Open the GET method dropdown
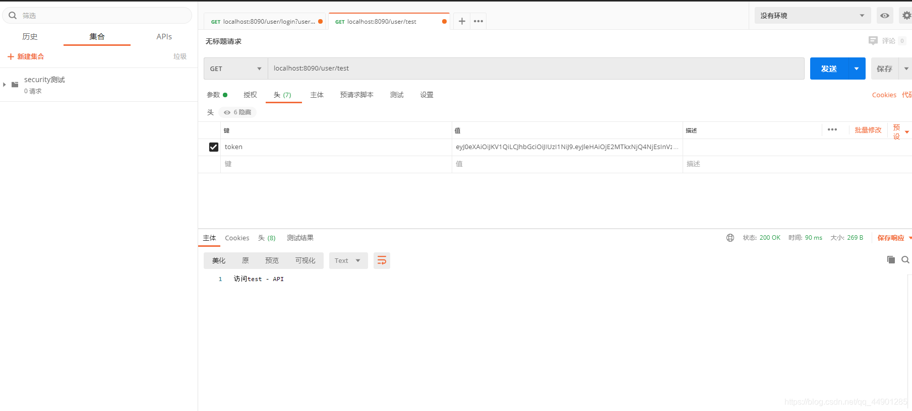The height and width of the screenshot is (411, 912). [236, 68]
